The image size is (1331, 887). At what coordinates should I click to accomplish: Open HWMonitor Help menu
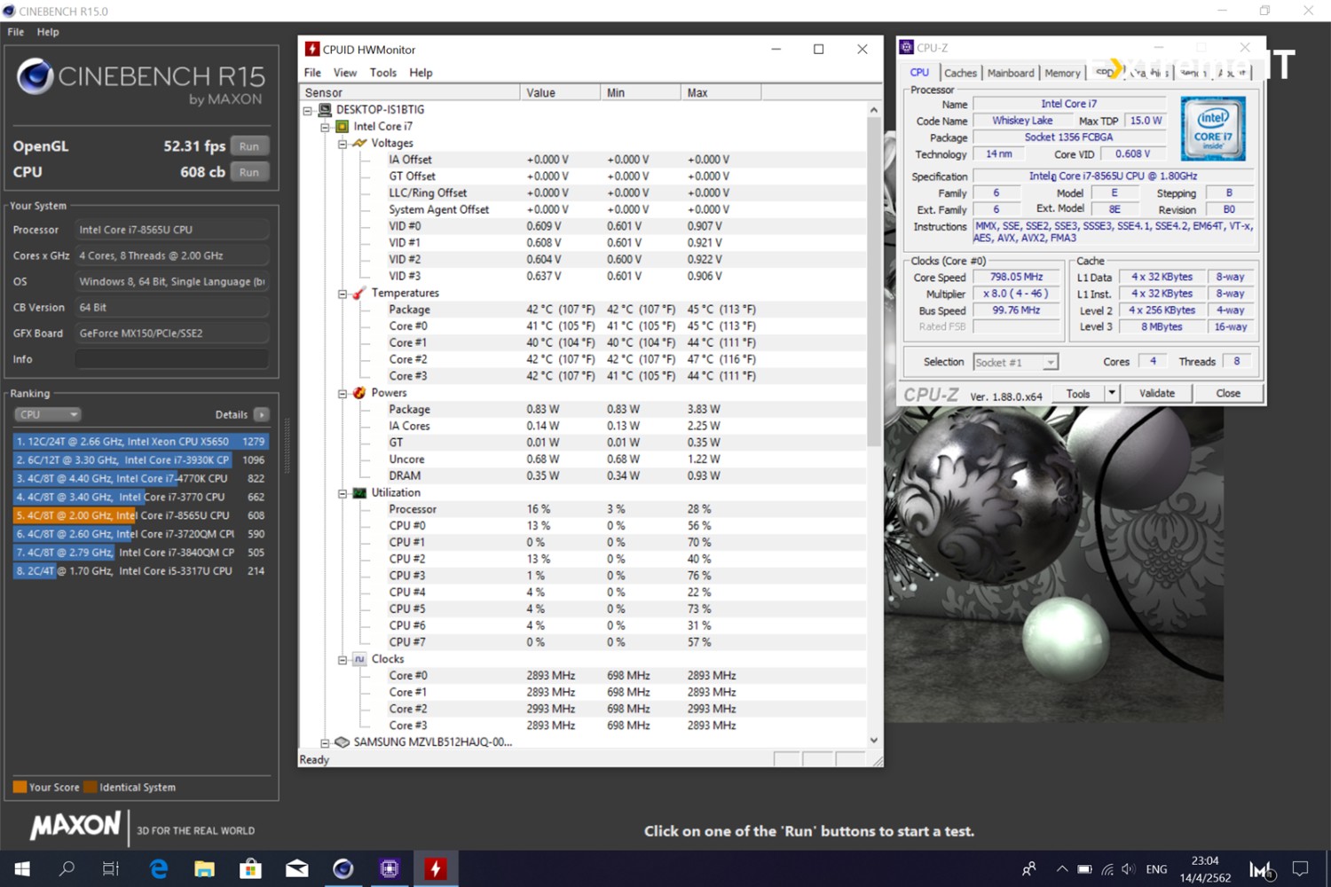tap(421, 73)
